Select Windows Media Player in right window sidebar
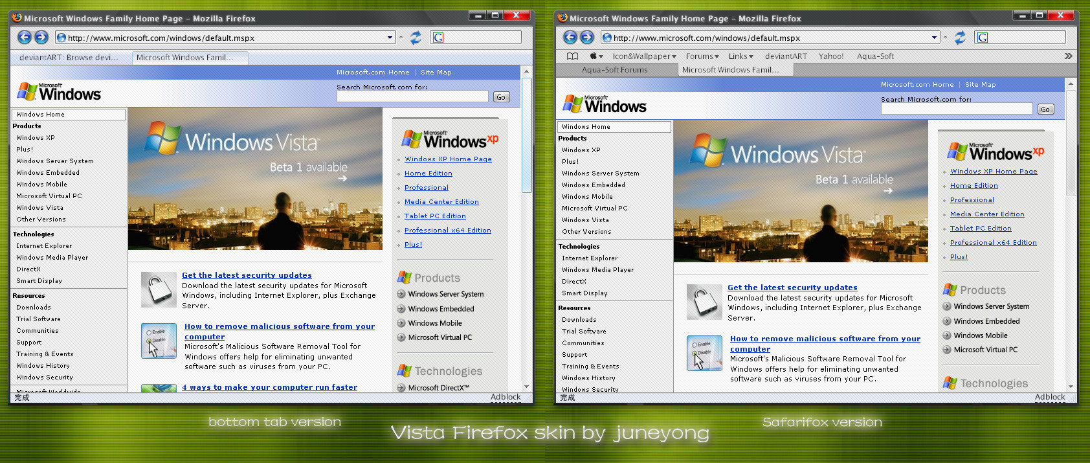This screenshot has height=463, width=1090. pyautogui.click(x=598, y=270)
